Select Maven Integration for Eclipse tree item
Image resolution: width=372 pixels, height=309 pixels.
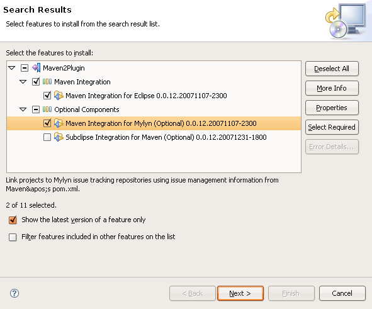pyautogui.click(x=146, y=96)
